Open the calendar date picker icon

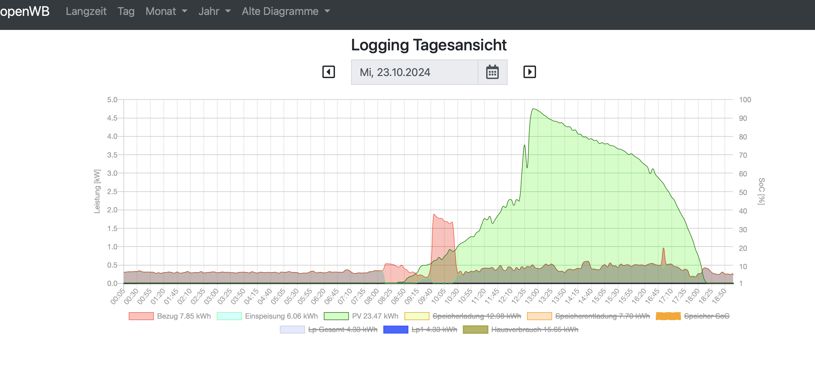pyautogui.click(x=492, y=72)
